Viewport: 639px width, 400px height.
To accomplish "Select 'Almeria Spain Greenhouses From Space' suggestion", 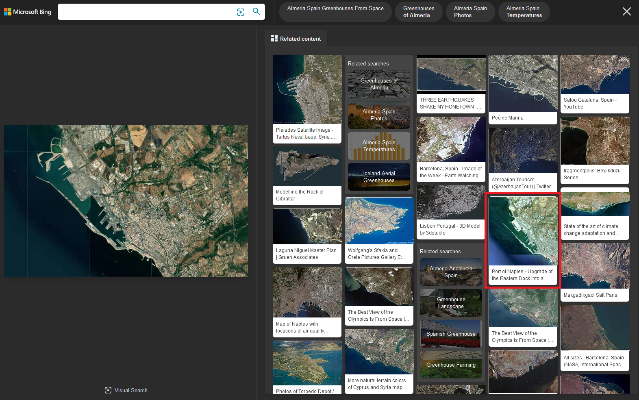I will [x=335, y=11].
